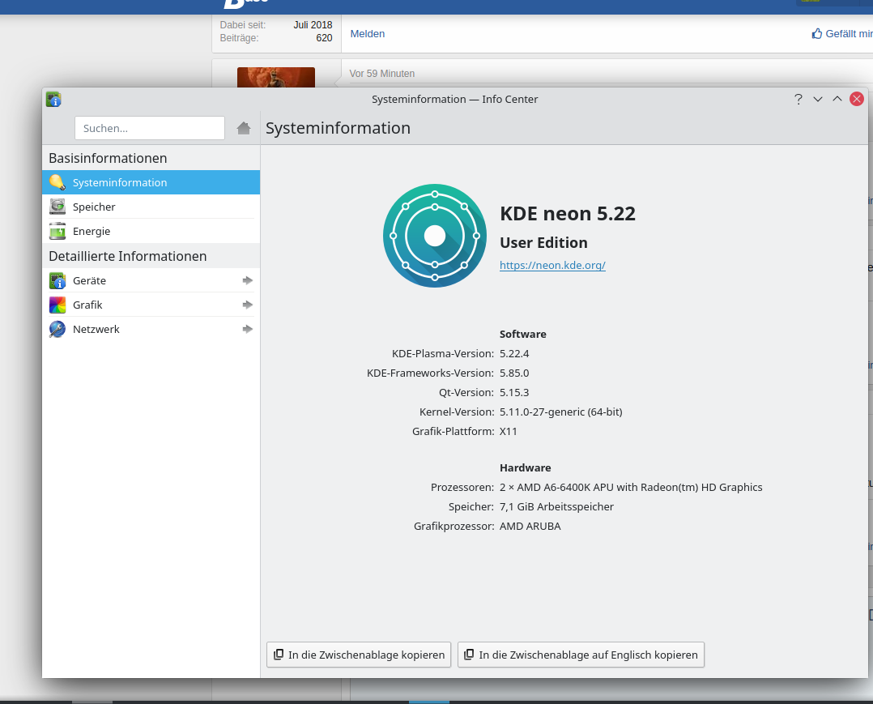Screen dimensions: 873x704
Task: Click the KDE neon logo
Action: (x=435, y=236)
